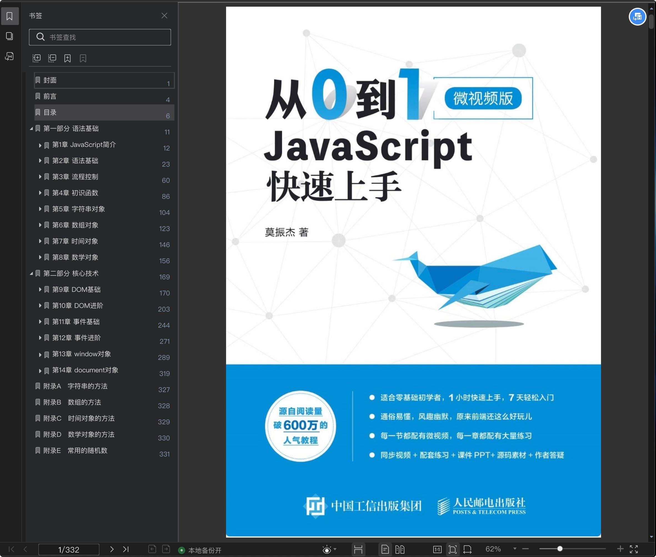
Task: Expand 第11章 事件基础
Action: (40, 322)
